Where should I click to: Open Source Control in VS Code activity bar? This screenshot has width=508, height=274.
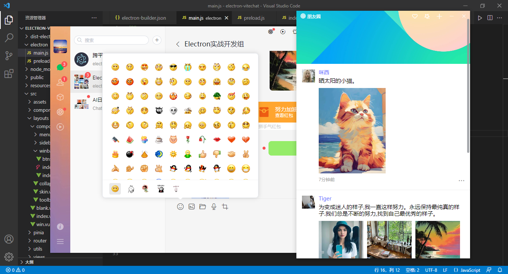[9, 56]
